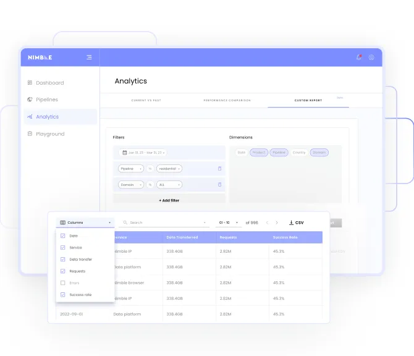Toggle the hamburger menu icon
Screen dimensions: 414x356
(89, 57)
